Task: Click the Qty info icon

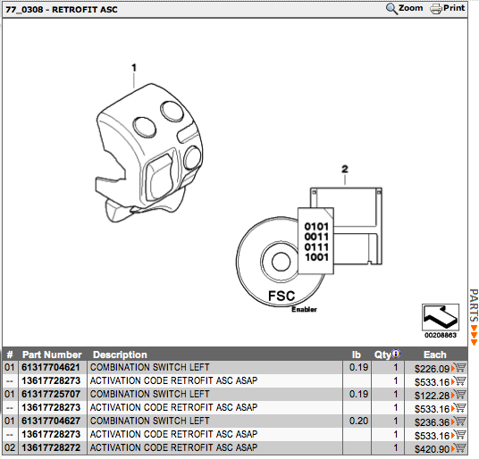Action: (396, 354)
